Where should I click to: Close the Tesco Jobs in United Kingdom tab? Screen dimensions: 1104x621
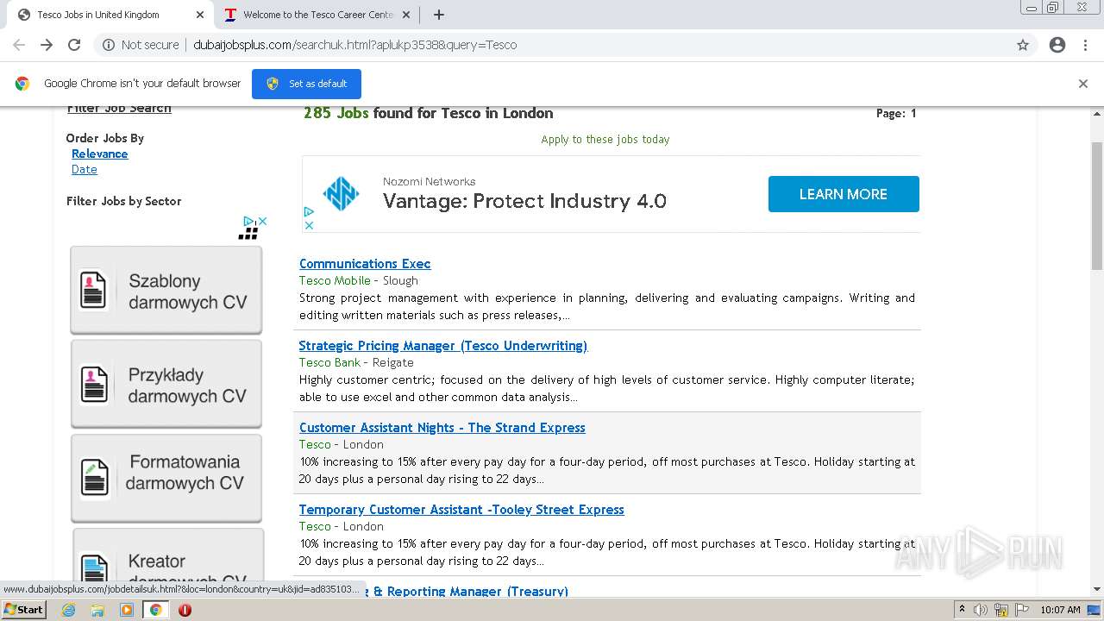[200, 15]
